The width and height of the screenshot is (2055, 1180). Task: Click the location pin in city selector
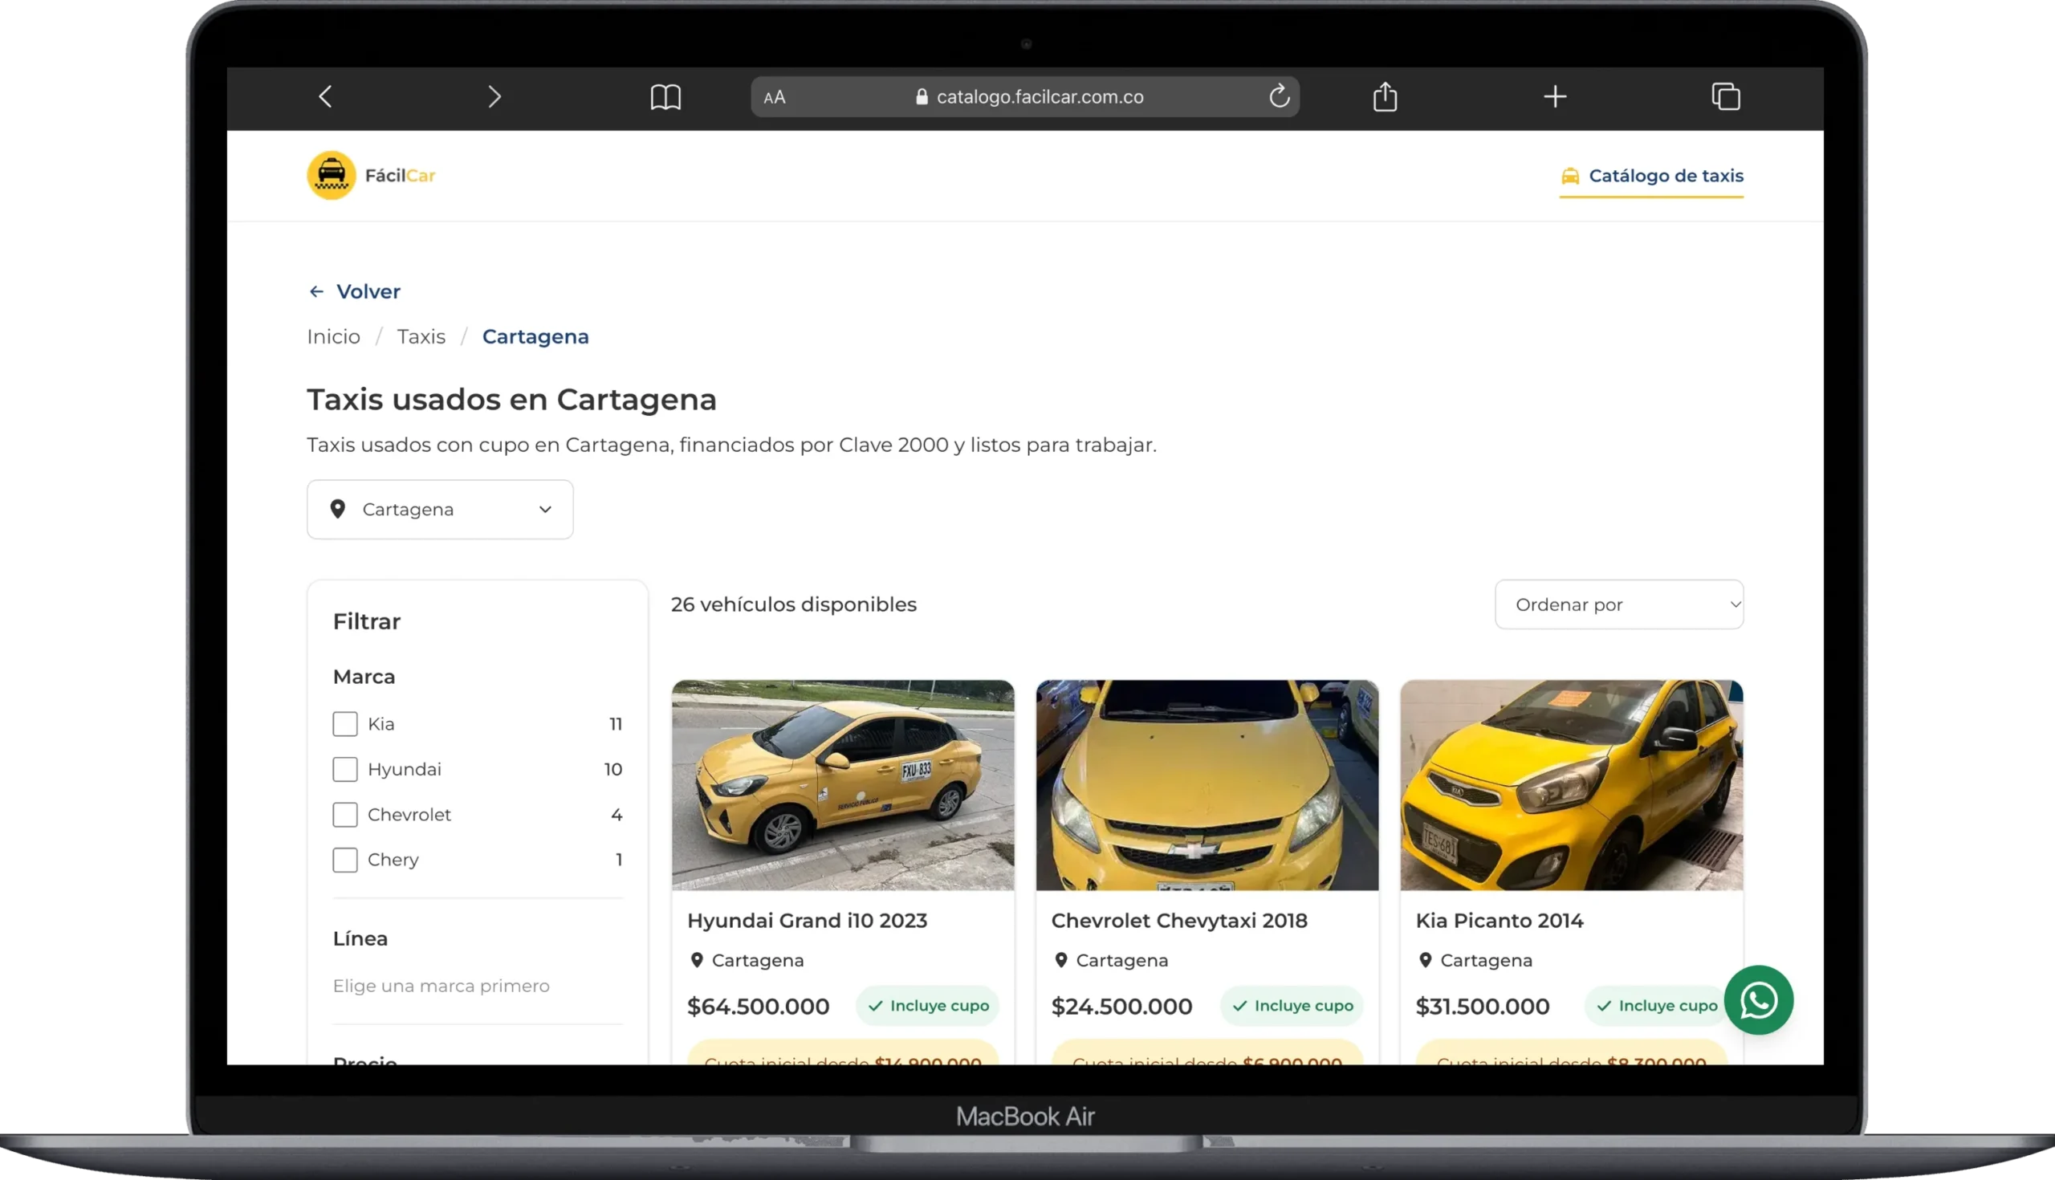(338, 509)
